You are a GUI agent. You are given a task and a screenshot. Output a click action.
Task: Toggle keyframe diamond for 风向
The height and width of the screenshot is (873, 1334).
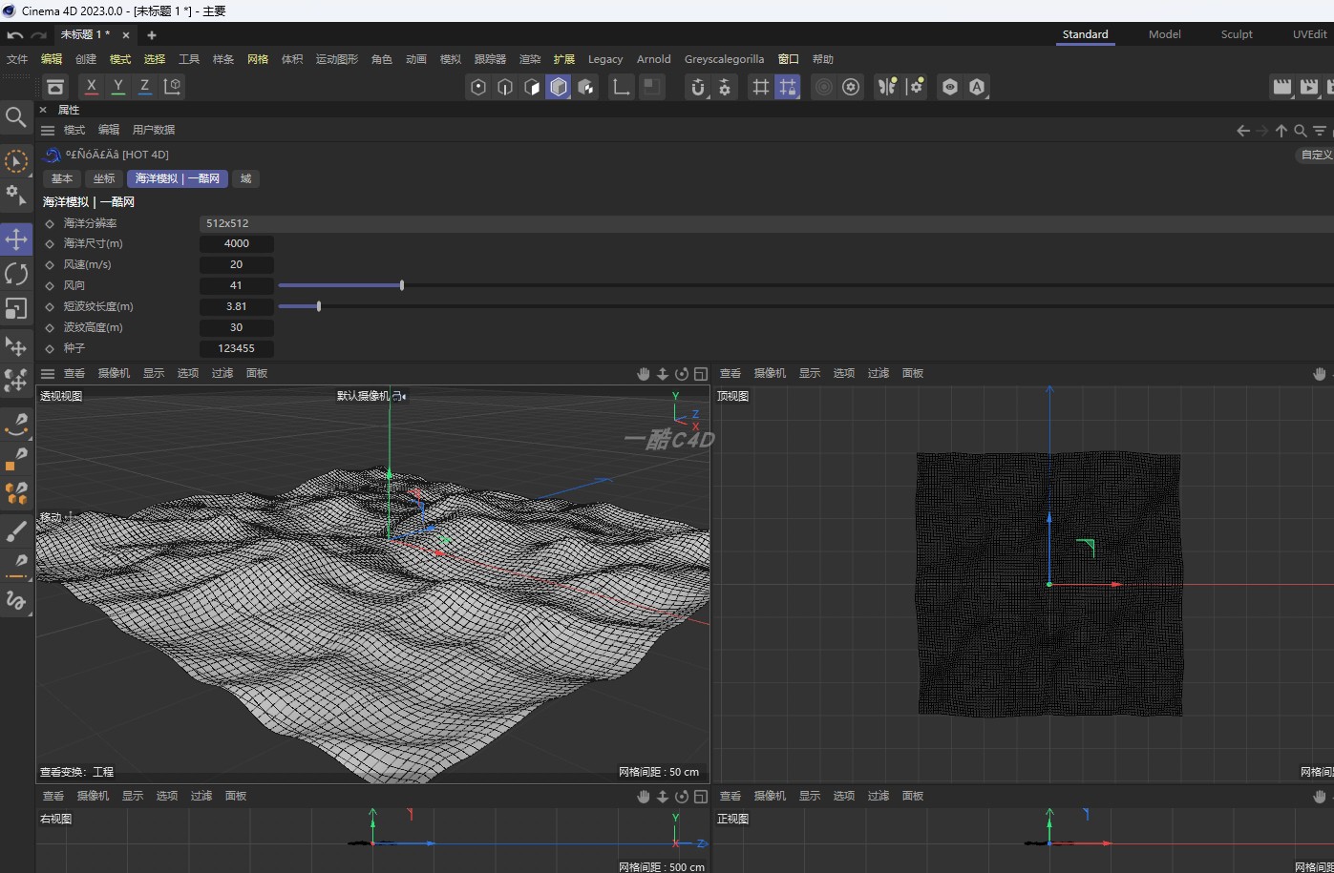point(50,286)
